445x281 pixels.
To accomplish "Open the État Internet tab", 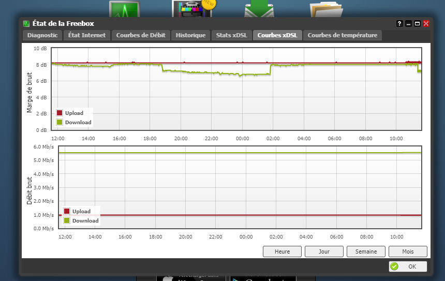I will pos(87,36).
